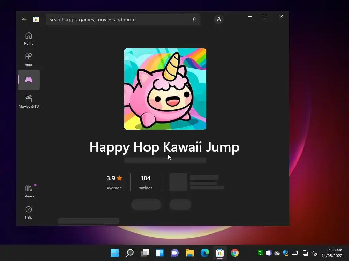This screenshot has width=349, height=261.
Task: Click the Happy Hop Kawaii Jump title
Action: (x=165, y=147)
